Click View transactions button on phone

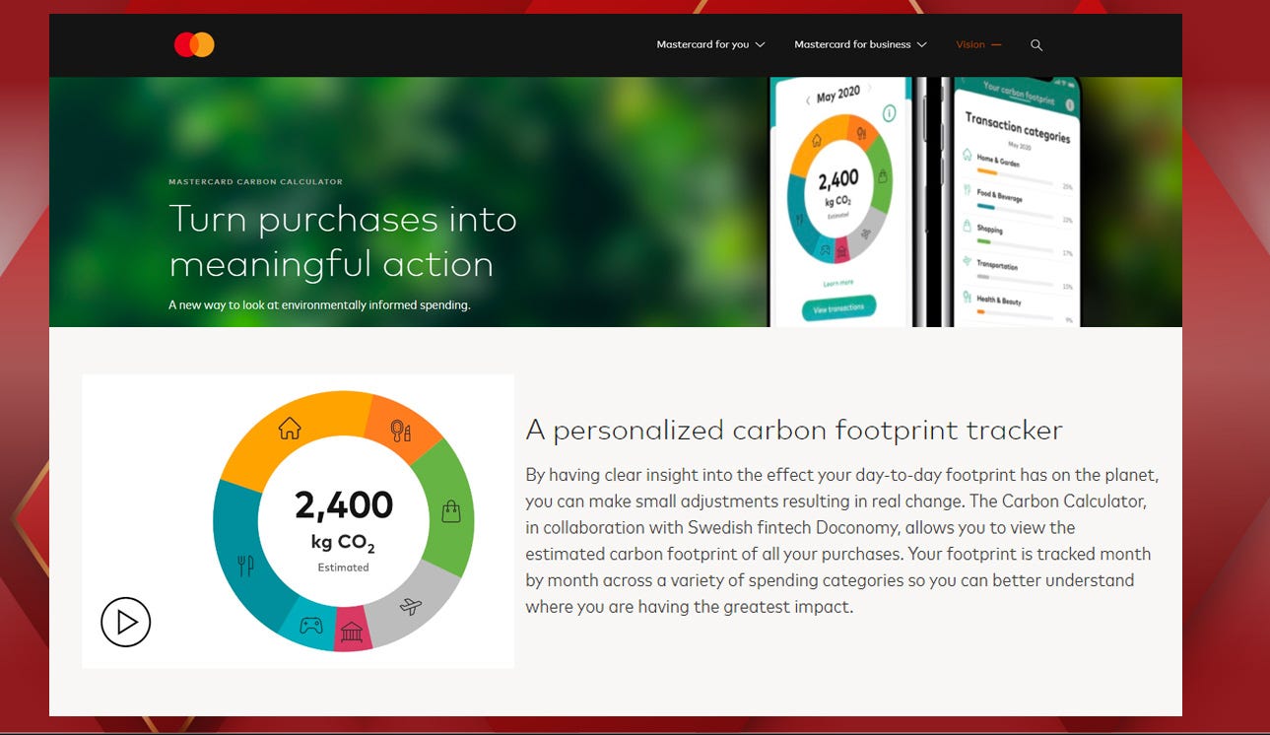click(x=838, y=307)
